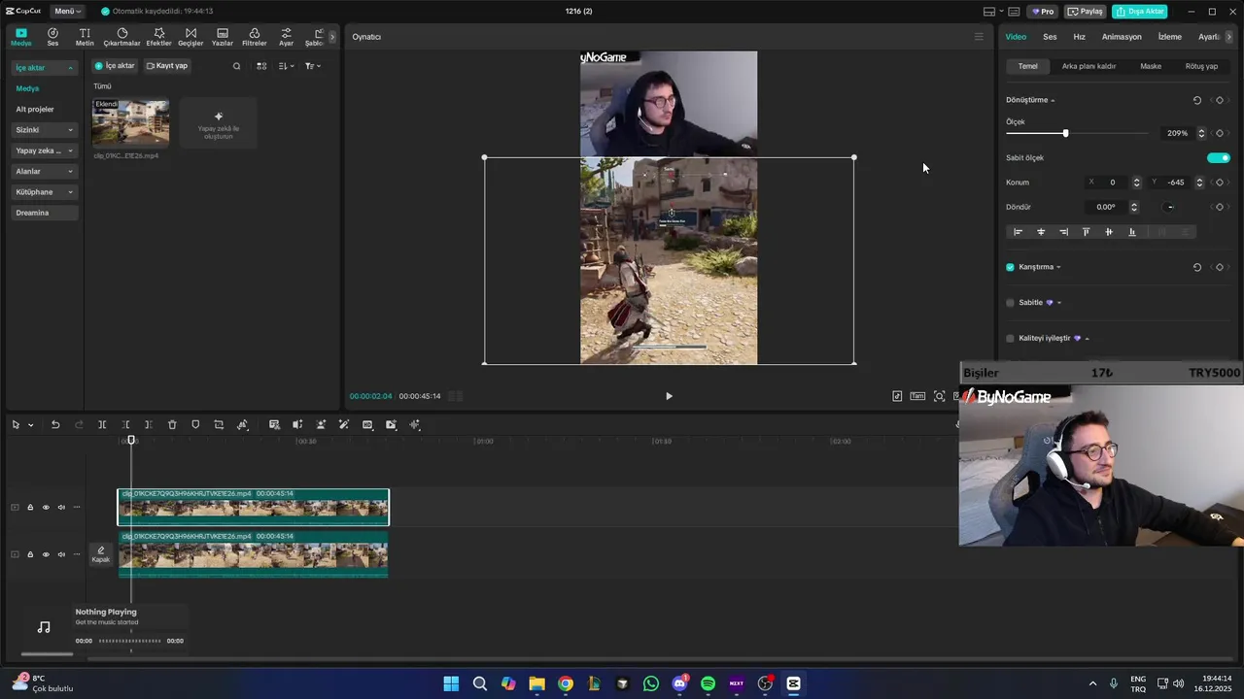Open Spotify from the Windows taskbar
The width and height of the screenshot is (1244, 699).
[x=708, y=683]
